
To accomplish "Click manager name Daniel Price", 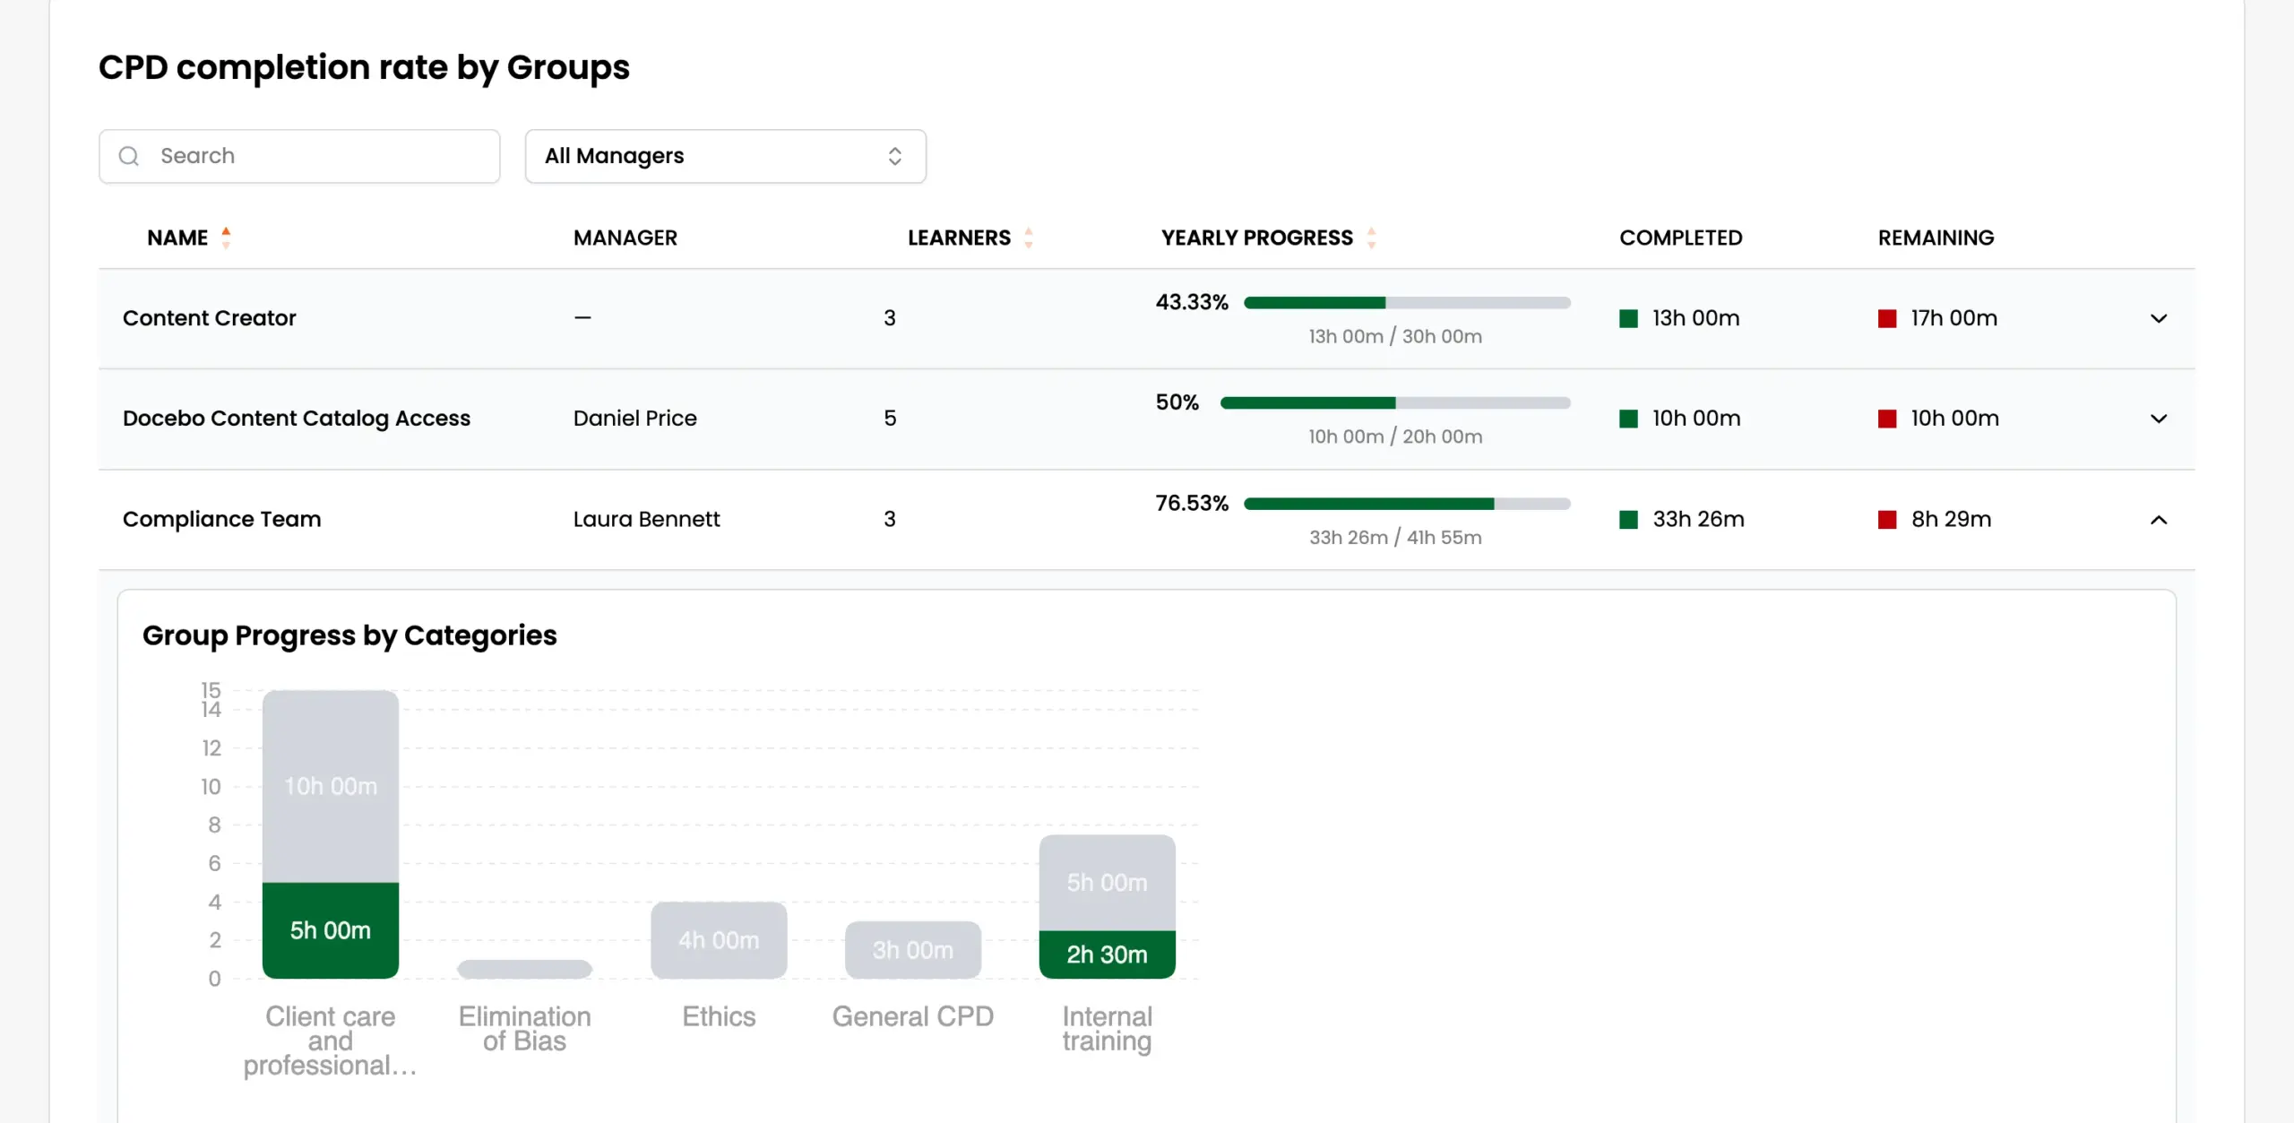I will pyautogui.click(x=634, y=419).
